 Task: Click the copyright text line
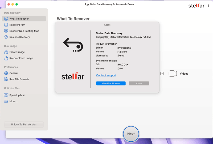click(x=124, y=37)
